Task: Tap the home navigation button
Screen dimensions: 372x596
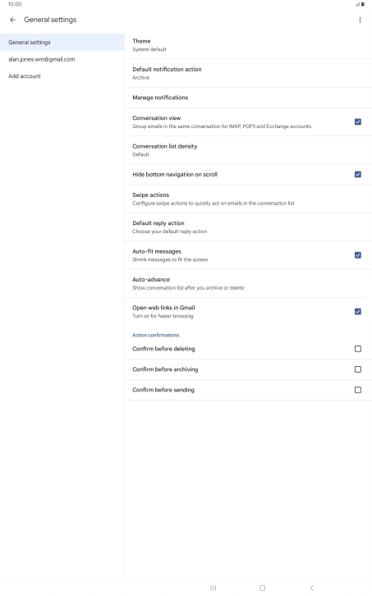Action: tap(263, 588)
